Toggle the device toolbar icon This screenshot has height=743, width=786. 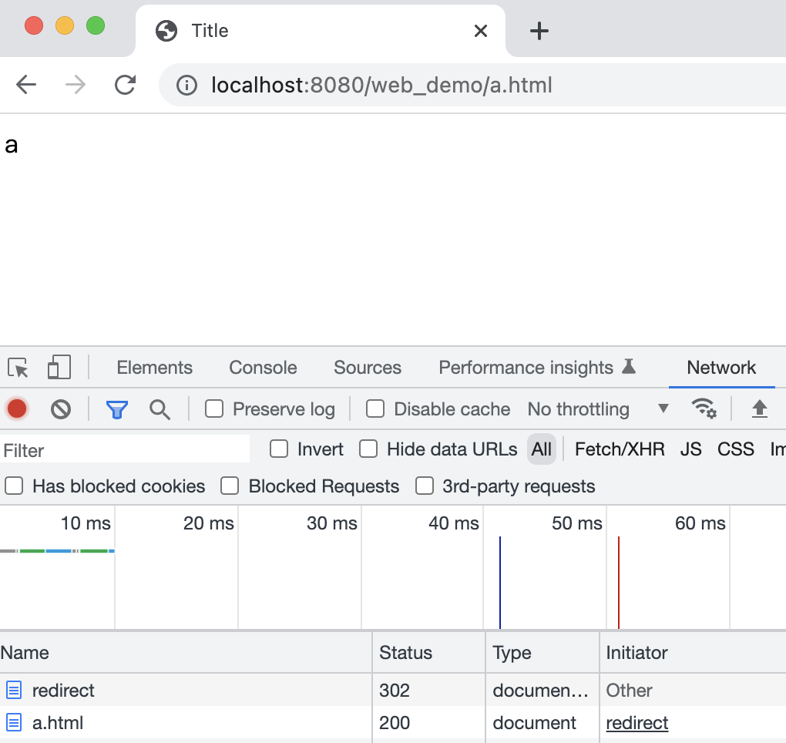pyautogui.click(x=59, y=368)
